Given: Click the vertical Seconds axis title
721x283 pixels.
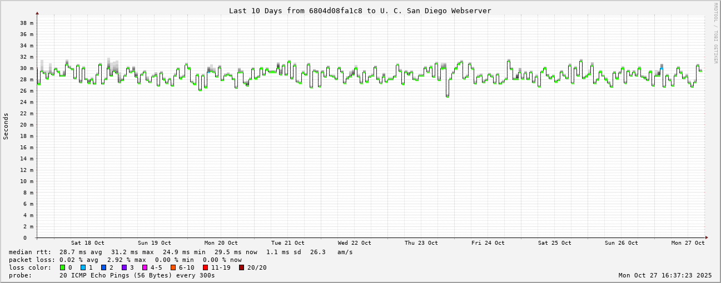Looking at the screenshot, I should [6, 126].
